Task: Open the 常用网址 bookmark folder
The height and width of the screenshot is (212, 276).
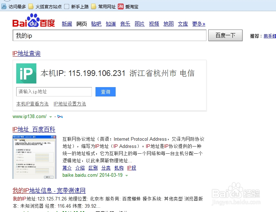Action: tap(103, 7)
